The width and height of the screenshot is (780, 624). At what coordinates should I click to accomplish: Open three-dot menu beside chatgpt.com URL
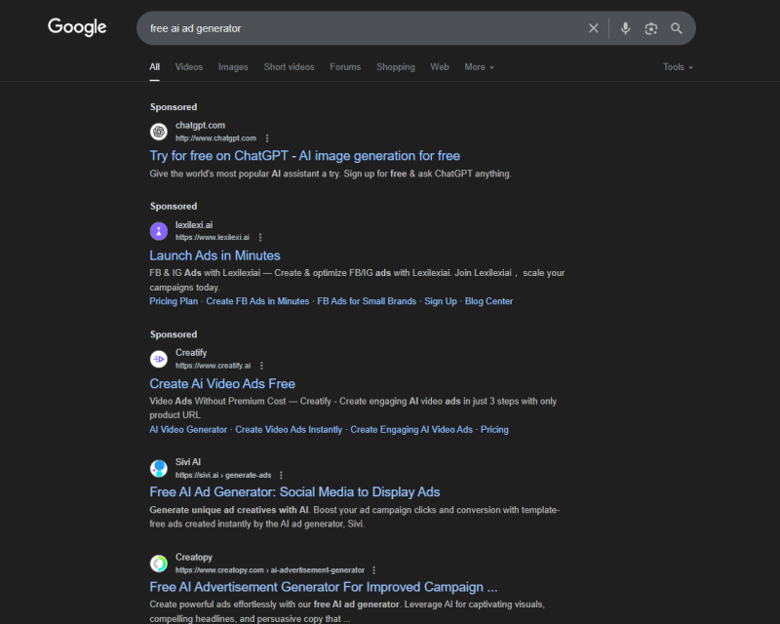click(267, 138)
